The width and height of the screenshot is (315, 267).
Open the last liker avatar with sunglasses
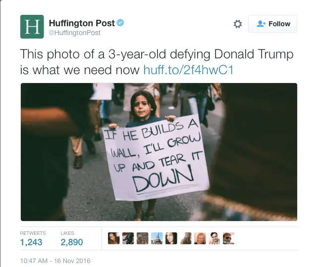pos(229,238)
